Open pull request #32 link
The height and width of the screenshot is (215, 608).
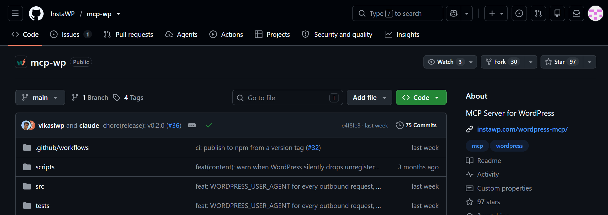pyautogui.click(x=313, y=148)
